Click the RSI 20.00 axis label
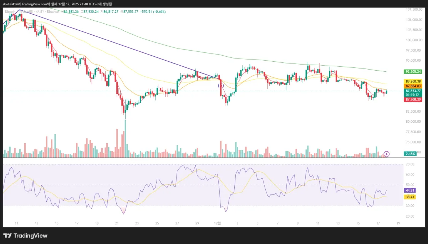The height and width of the screenshot is (244, 428). coord(410,216)
